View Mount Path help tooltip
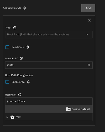105x132 pixels. point(21,58)
